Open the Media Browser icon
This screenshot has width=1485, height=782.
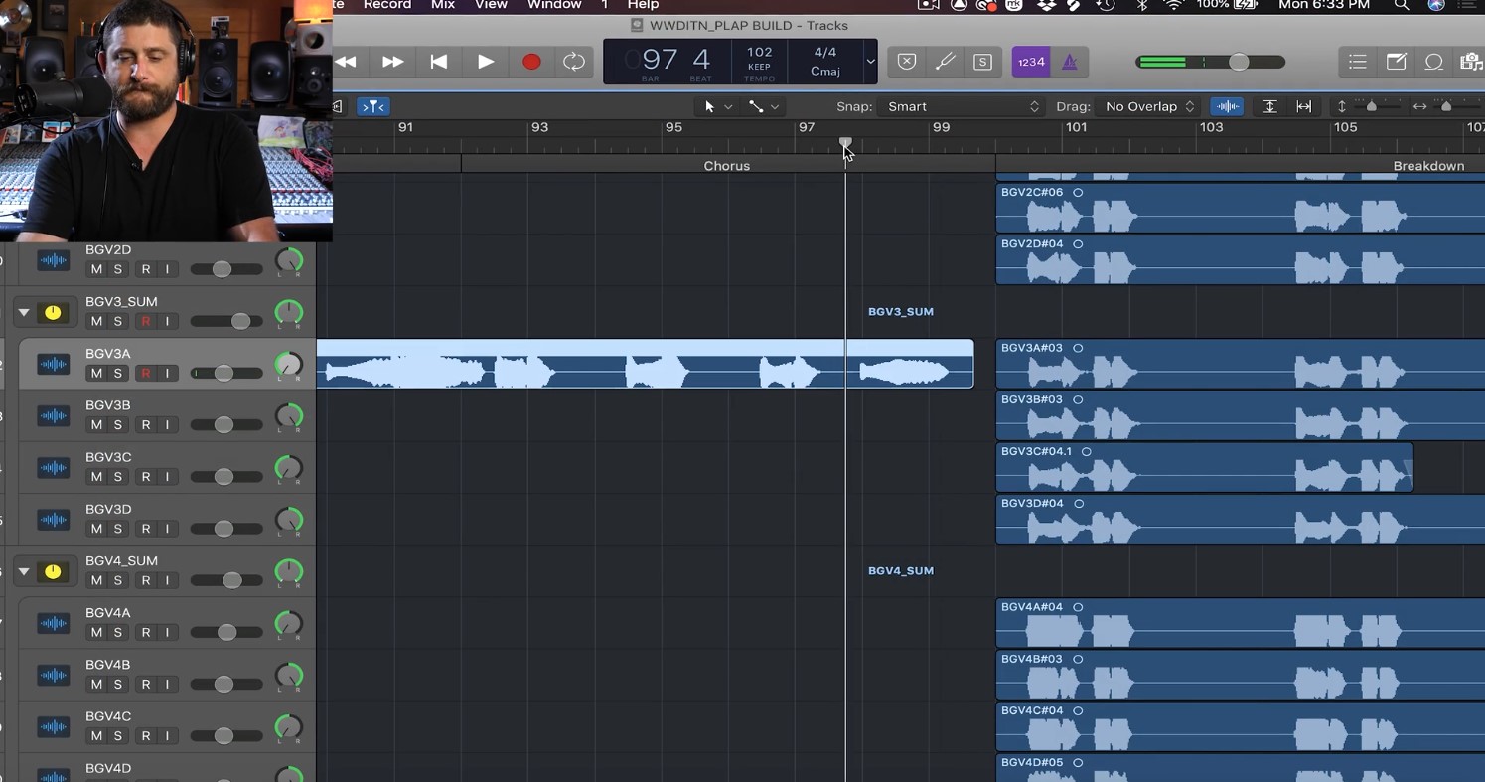[x=1471, y=62]
